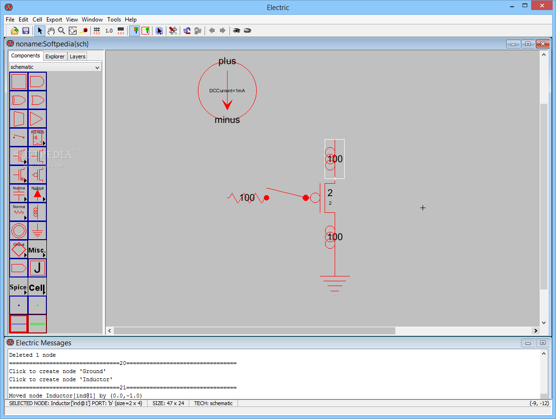Select the green bus pin component
Screen dimensions: 556x419
point(37,305)
